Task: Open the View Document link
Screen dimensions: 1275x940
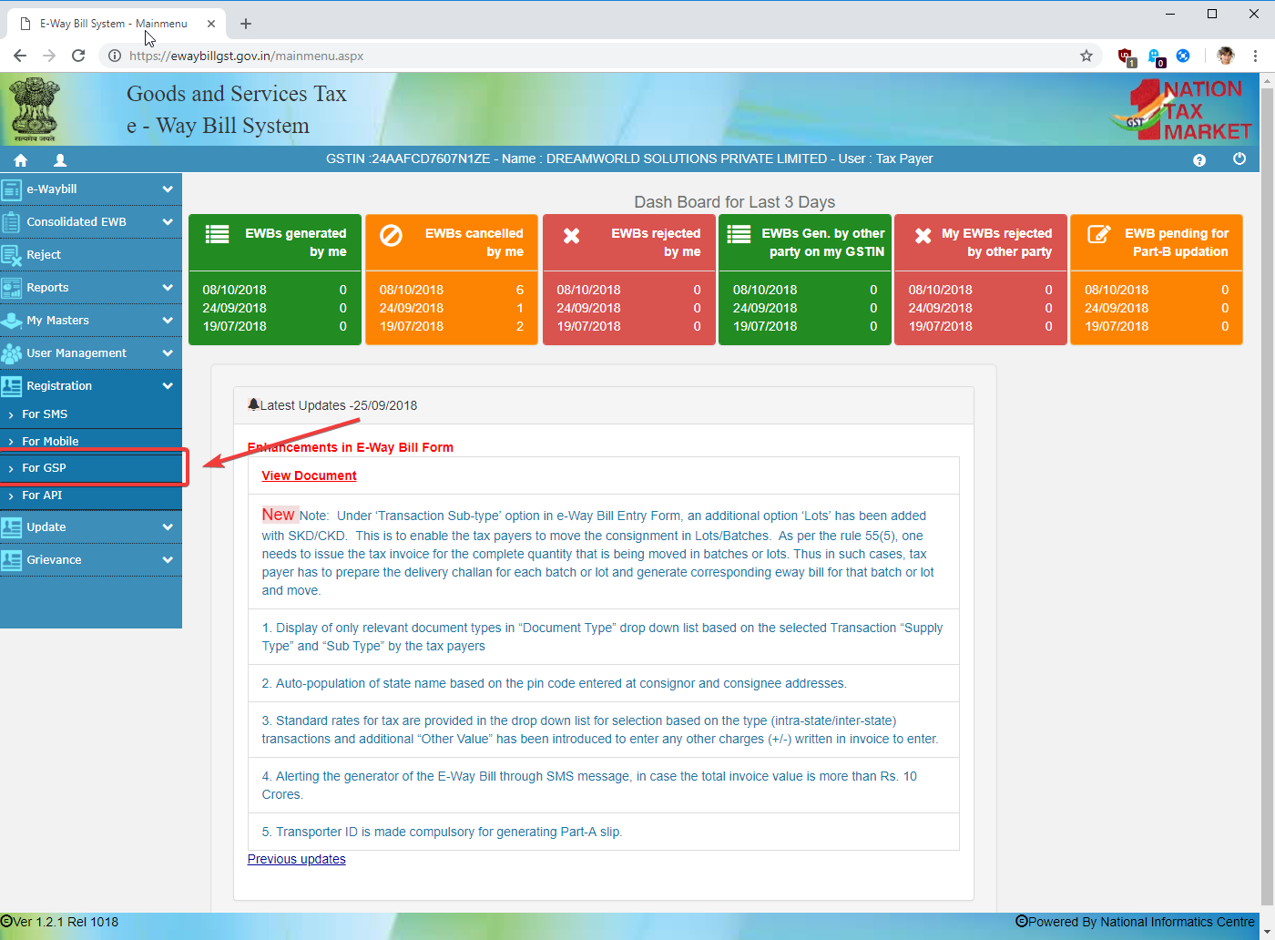Action: (309, 475)
